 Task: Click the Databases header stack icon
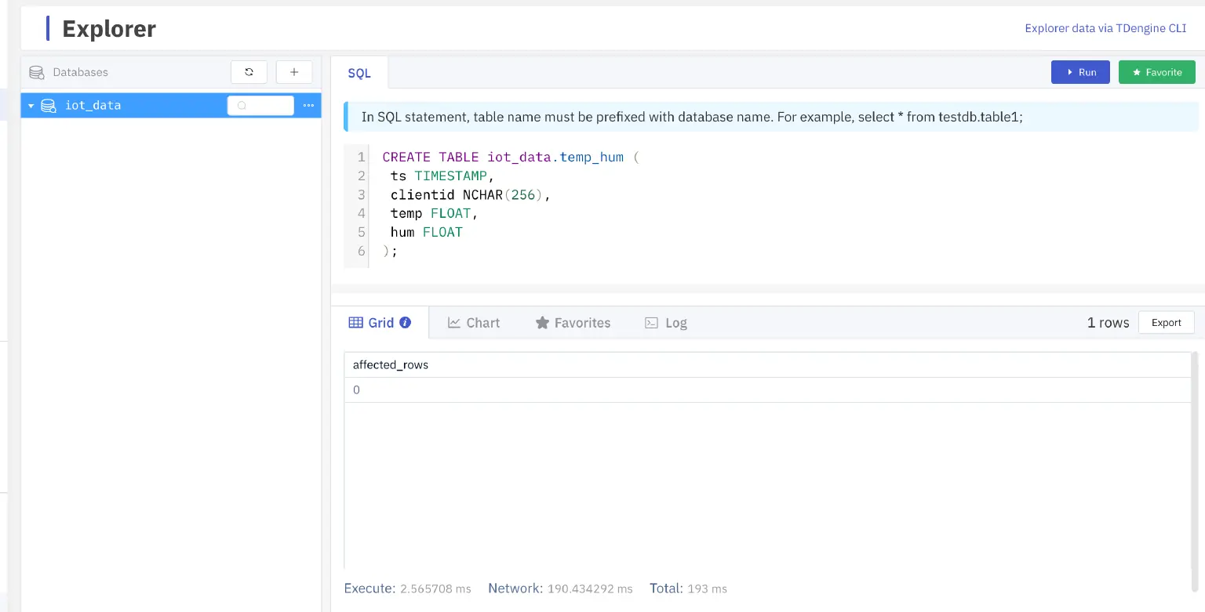[36, 73]
